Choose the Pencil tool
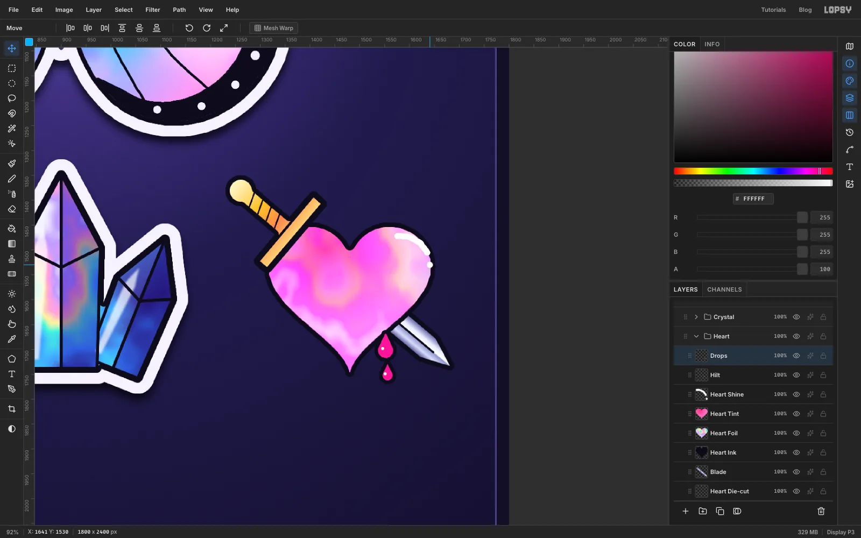The height and width of the screenshot is (538, 861). (x=12, y=179)
